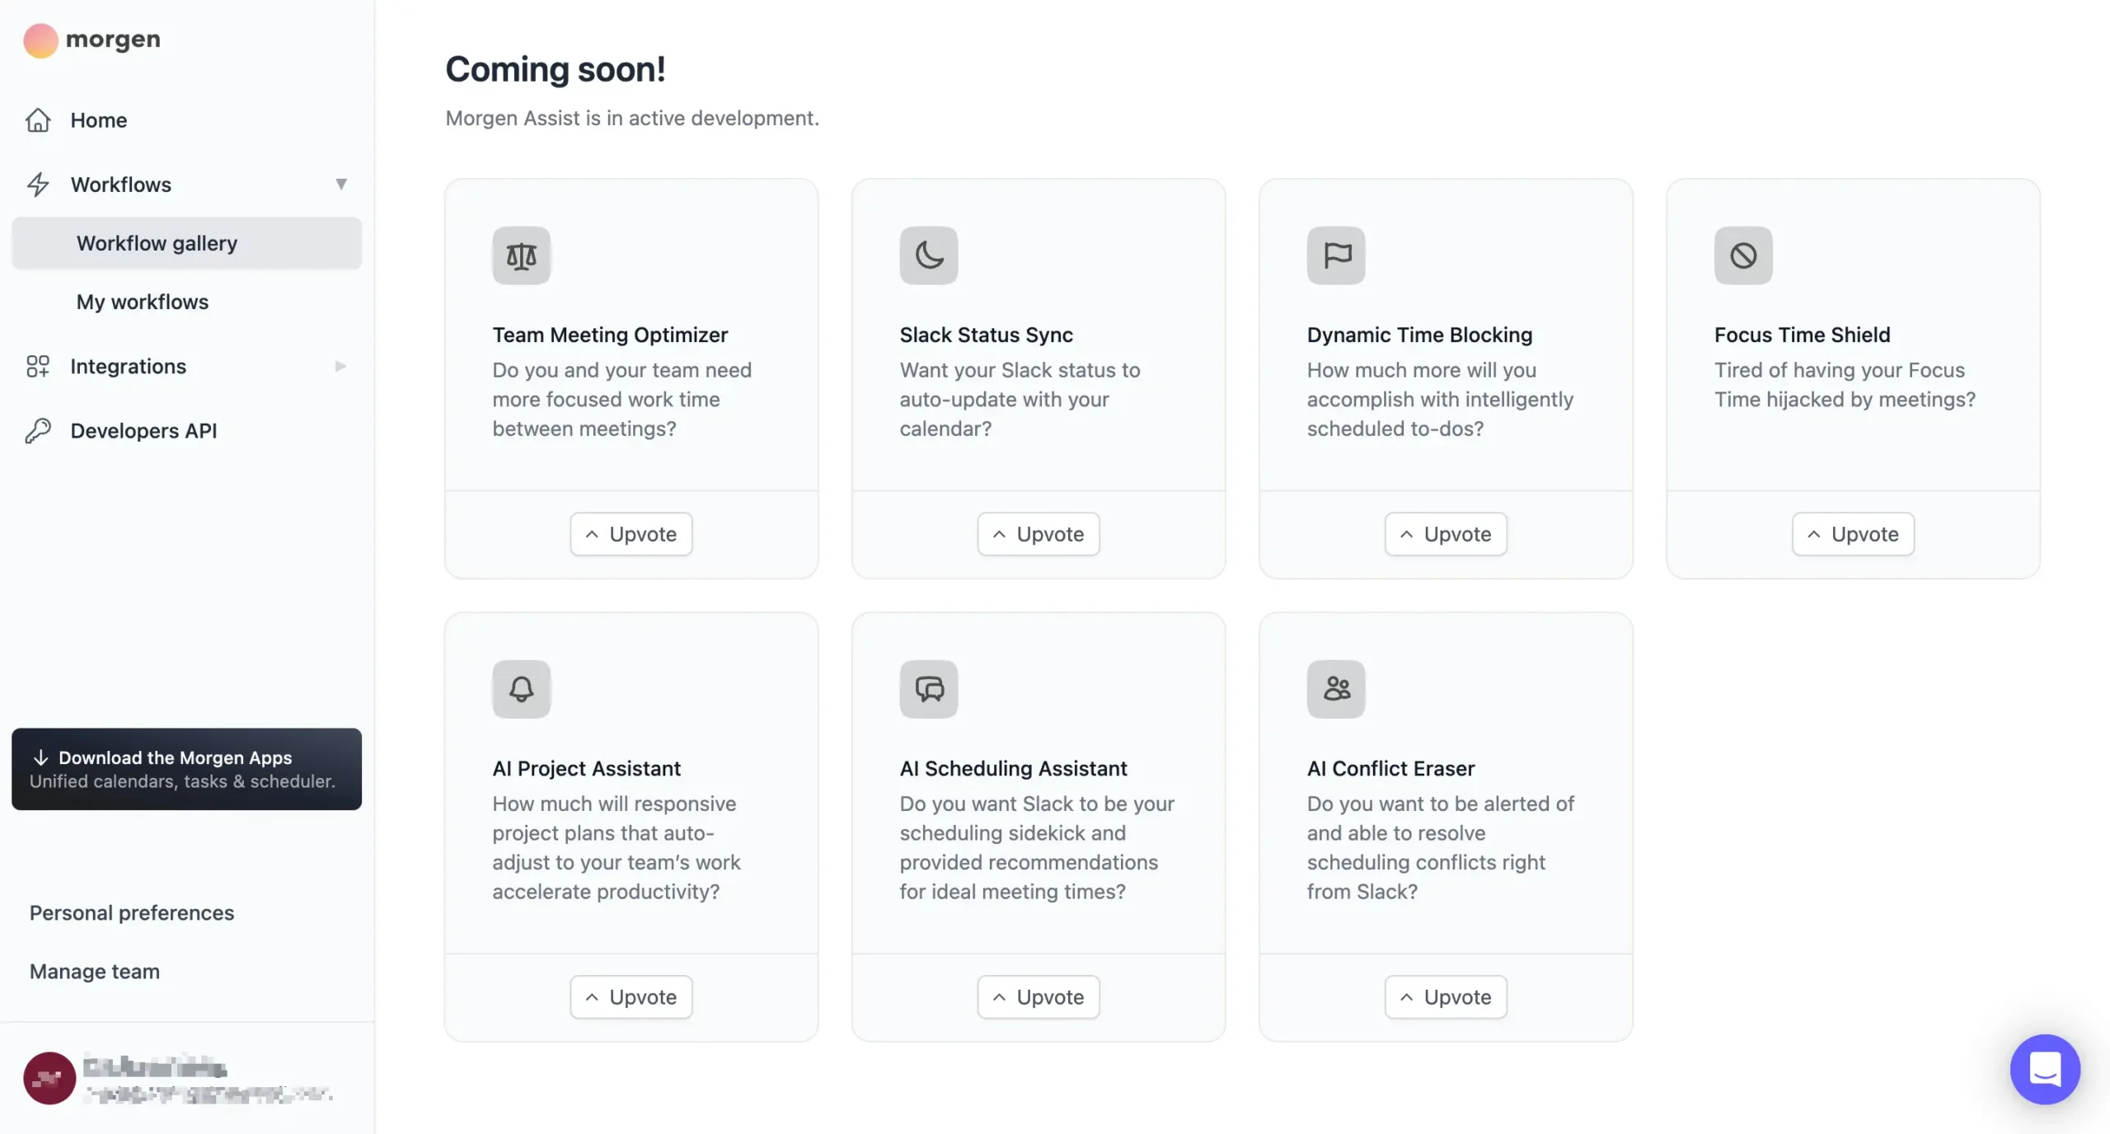Image resolution: width=2110 pixels, height=1134 pixels.
Task: Click the Workflows lightning bolt icon
Action: point(39,184)
